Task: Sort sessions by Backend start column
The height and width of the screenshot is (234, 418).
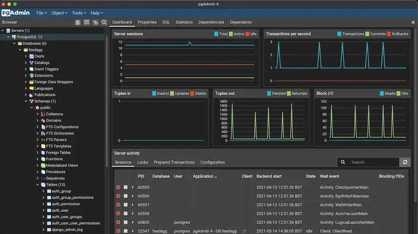Action: 269,176
